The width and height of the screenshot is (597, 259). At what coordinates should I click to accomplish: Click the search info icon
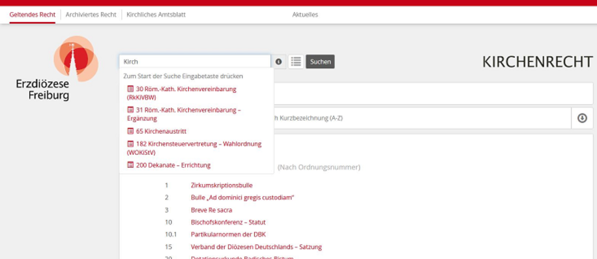(x=279, y=62)
